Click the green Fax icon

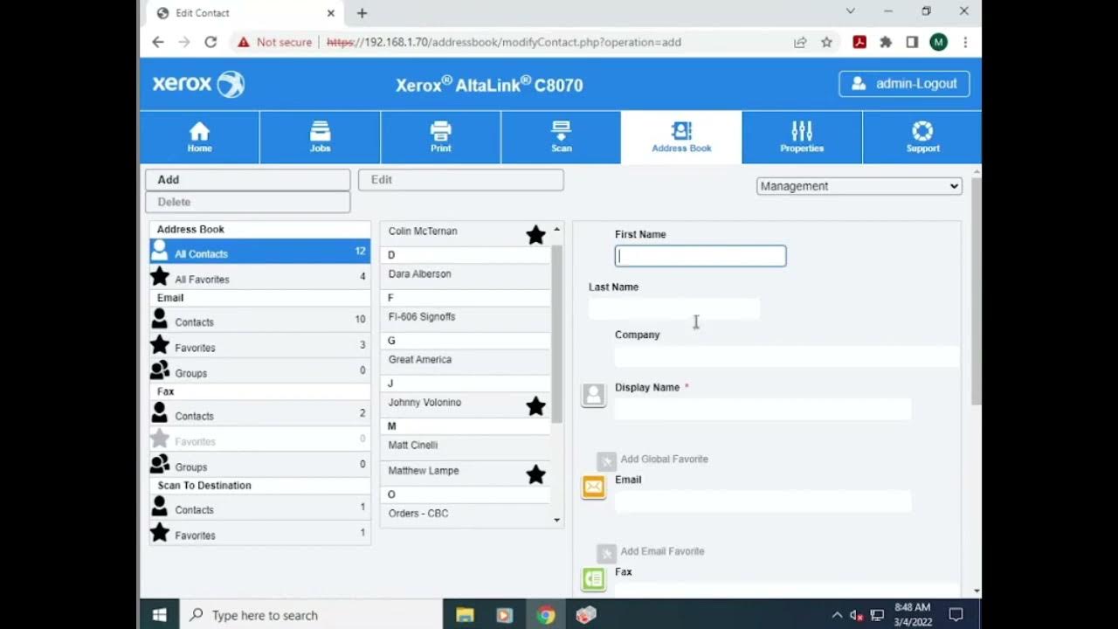click(x=594, y=578)
